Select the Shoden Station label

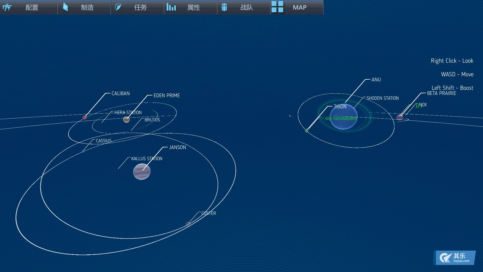382,98
